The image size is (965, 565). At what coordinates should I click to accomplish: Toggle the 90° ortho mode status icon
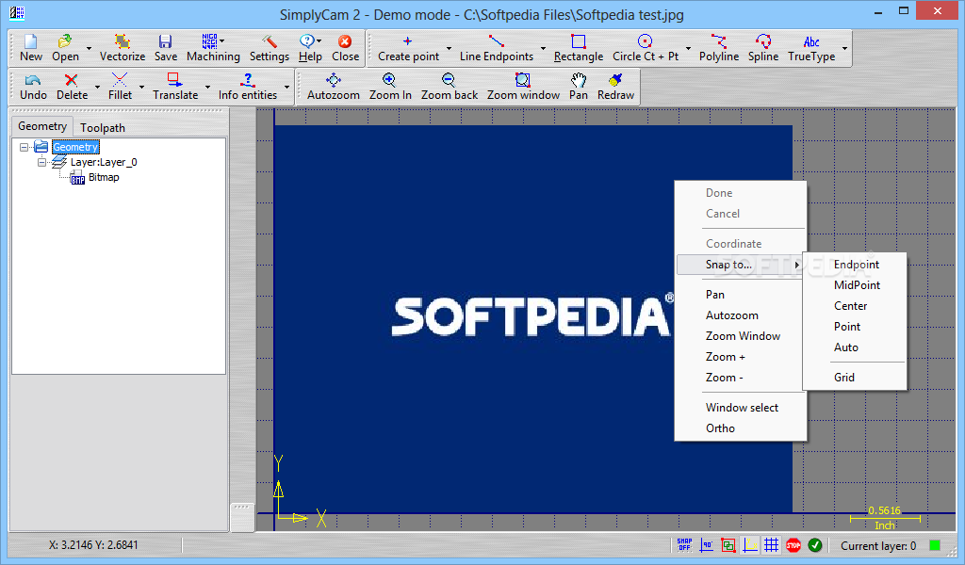pos(707,544)
